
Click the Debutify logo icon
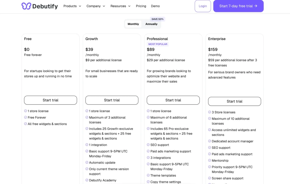[25, 6]
